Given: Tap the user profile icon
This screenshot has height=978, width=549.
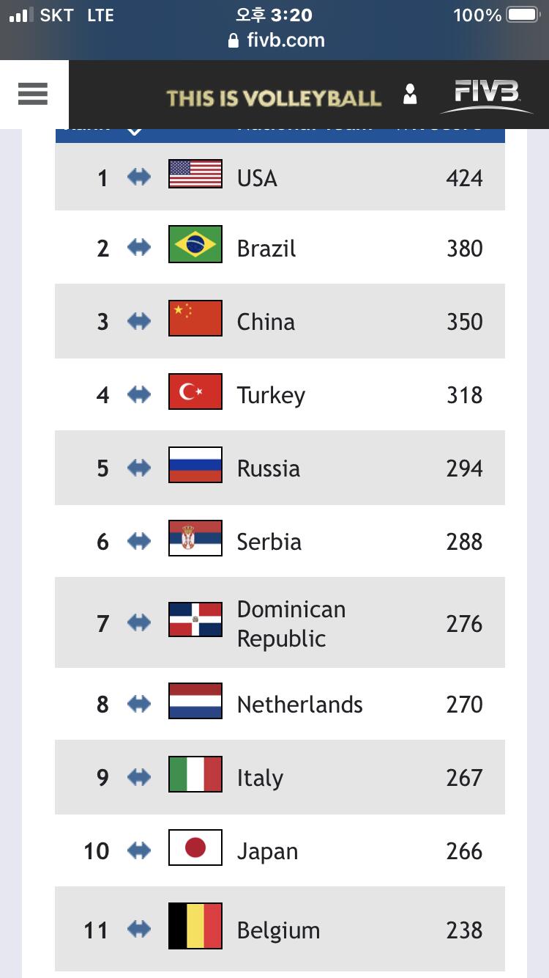Looking at the screenshot, I should click(x=410, y=95).
